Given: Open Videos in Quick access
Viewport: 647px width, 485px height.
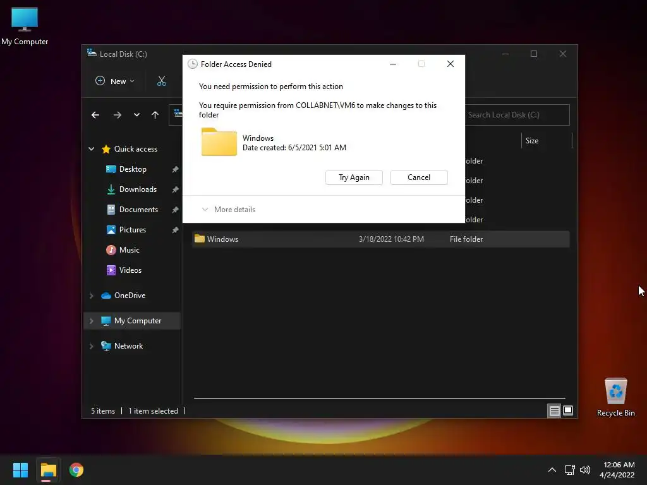Looking at the screenshot, I should click(x=124, y=270).
